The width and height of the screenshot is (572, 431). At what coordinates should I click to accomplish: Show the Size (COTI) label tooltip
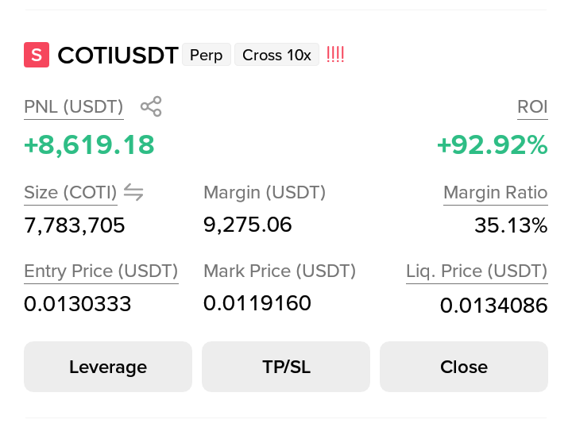click(x=71, y=193)
